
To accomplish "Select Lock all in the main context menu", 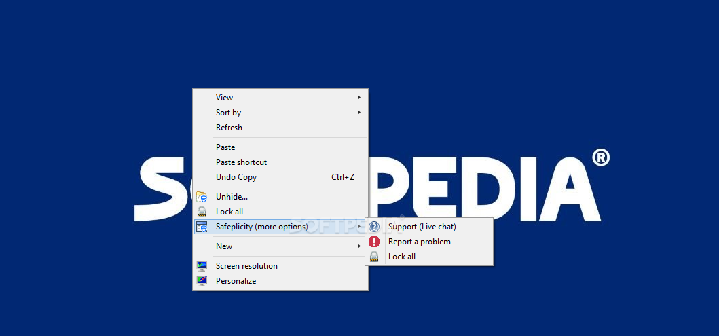I will [x=280, y=212].
